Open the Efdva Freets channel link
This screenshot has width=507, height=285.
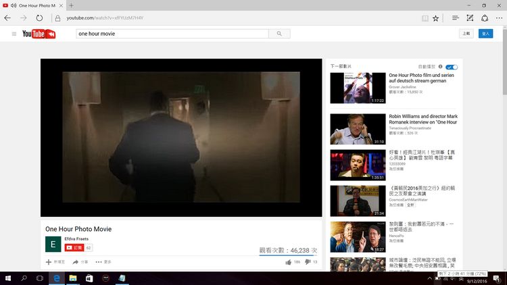point(76,239)
